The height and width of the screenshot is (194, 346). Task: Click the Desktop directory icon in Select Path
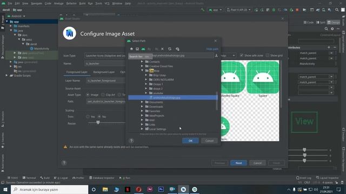click(x=137, y=49)
